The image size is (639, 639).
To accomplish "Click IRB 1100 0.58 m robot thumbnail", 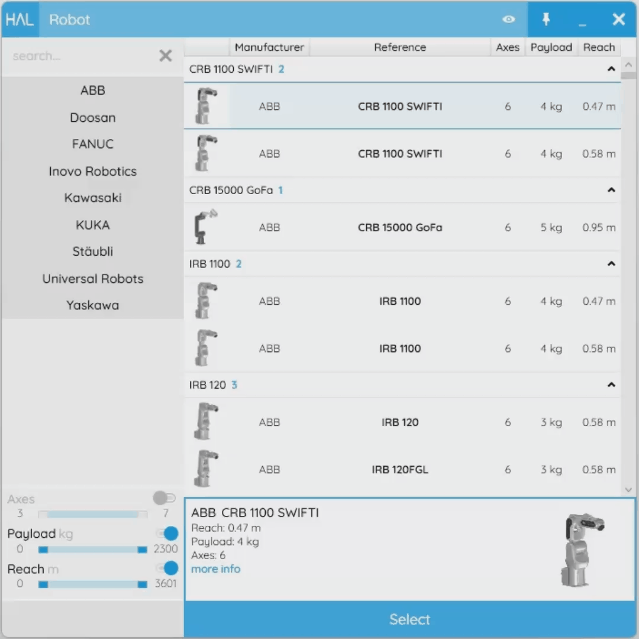I will coord(206,348).
